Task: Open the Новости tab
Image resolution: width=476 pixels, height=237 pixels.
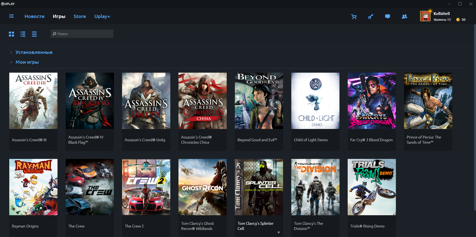Action: 34,16
